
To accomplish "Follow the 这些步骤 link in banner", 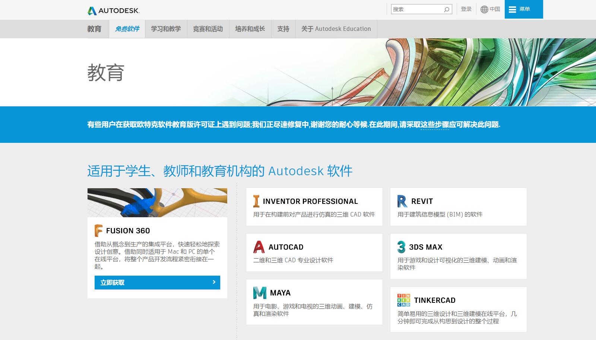I will [435, 125].
